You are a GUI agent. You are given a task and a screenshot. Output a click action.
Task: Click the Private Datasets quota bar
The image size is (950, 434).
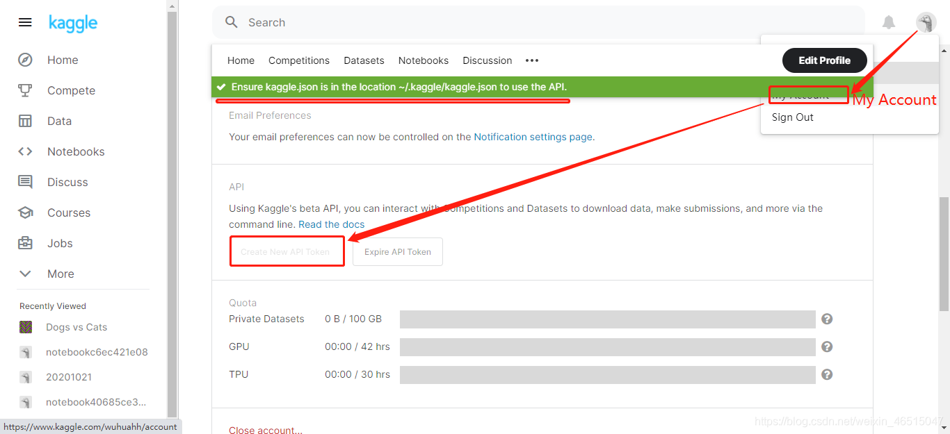(x=607, y=319)
